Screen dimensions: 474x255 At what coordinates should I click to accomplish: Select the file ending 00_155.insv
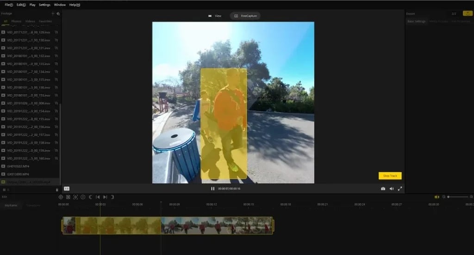(x=30, y=119)
